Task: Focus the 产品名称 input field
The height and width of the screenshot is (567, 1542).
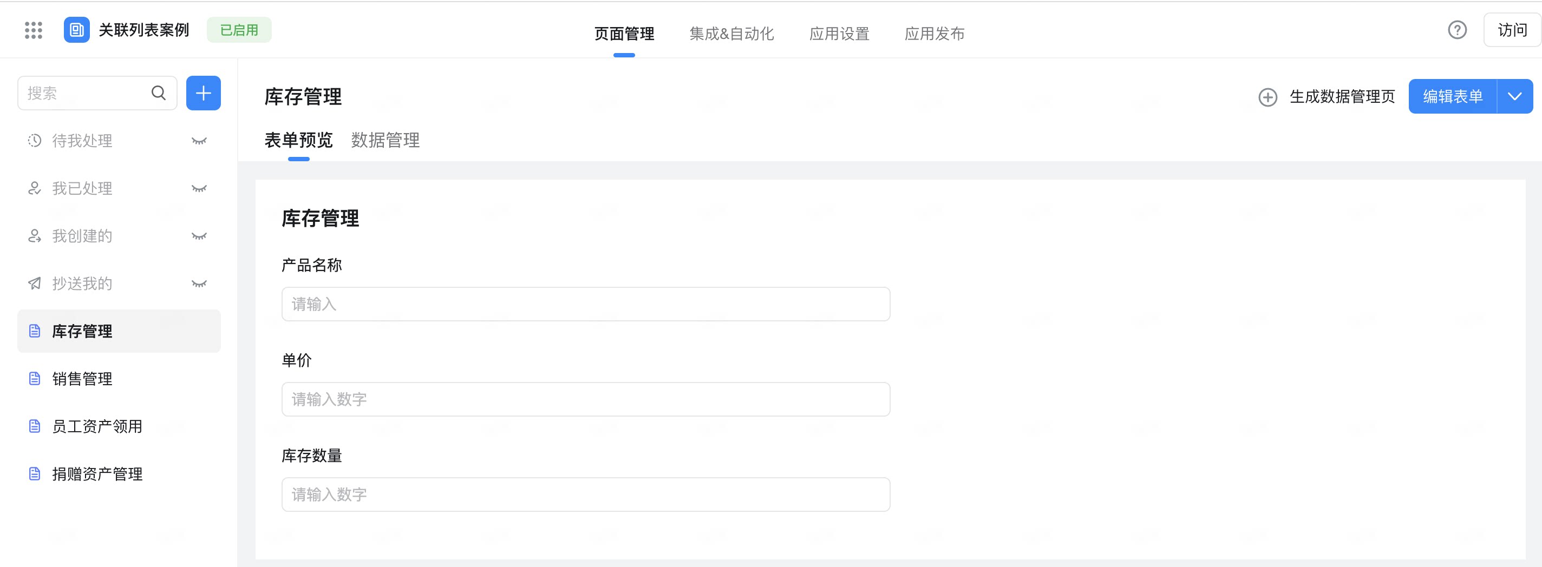Action: tap(585, 304)
